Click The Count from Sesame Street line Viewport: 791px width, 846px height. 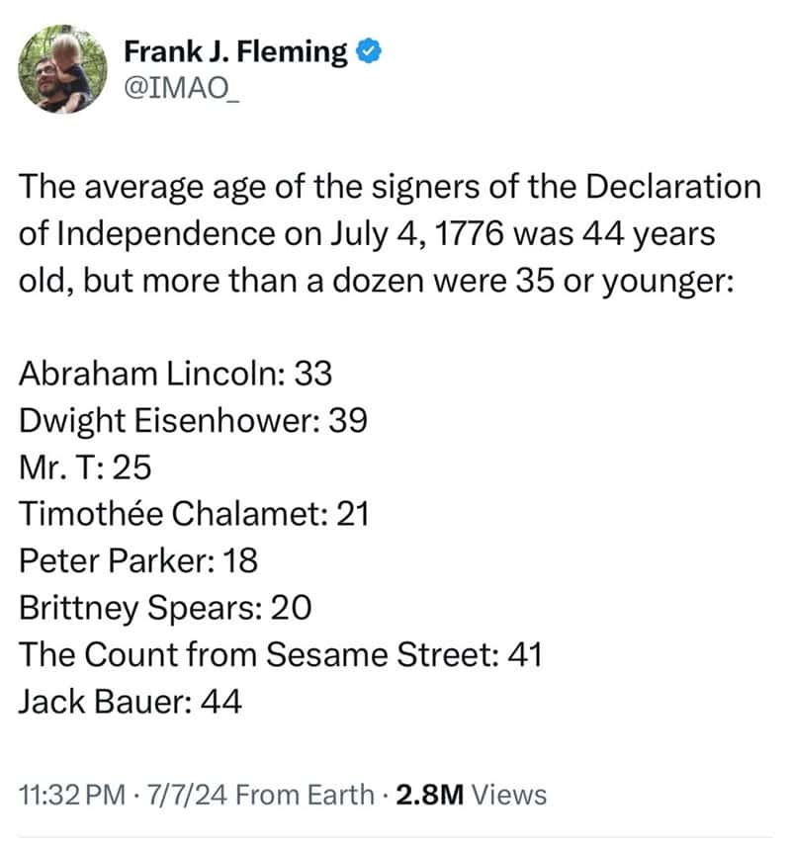(281, 654)
